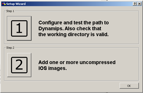Image resolution: width=143 pixels, height=93 pixels.
Task: Click the empty title bar area right of the title
Action: tap(78, 4)
